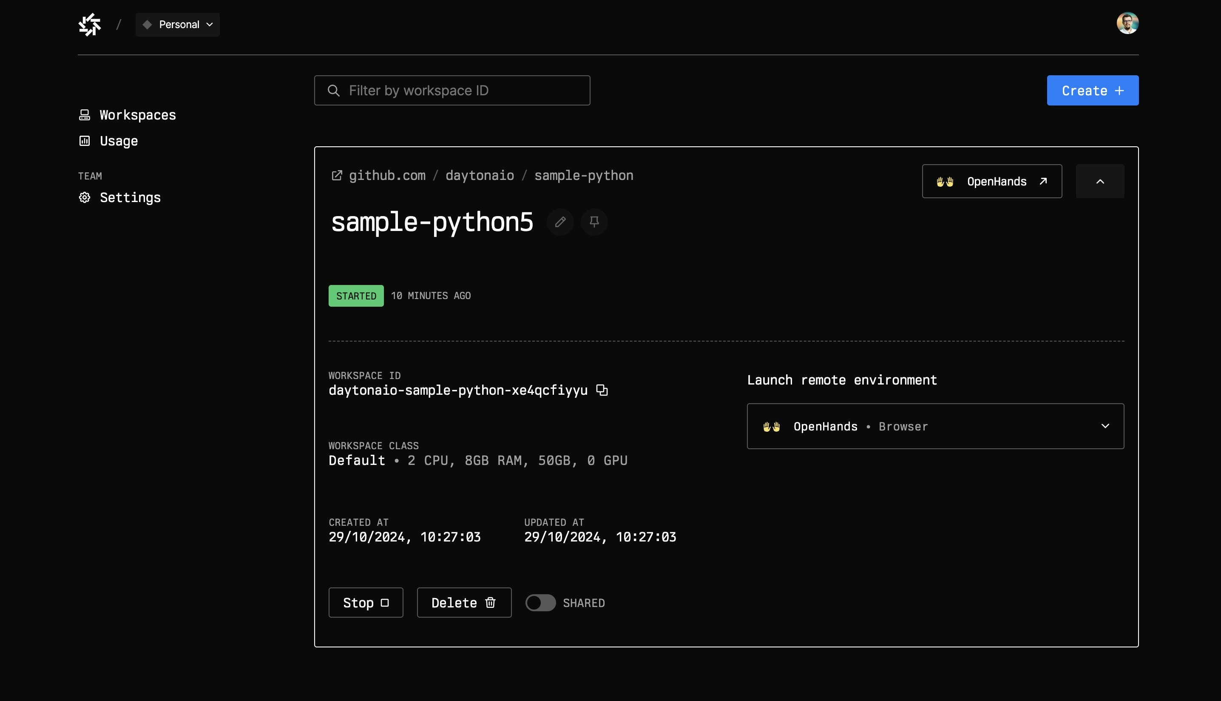
Task: Collapse the workspace card with the chevron
Action: 1100,182
